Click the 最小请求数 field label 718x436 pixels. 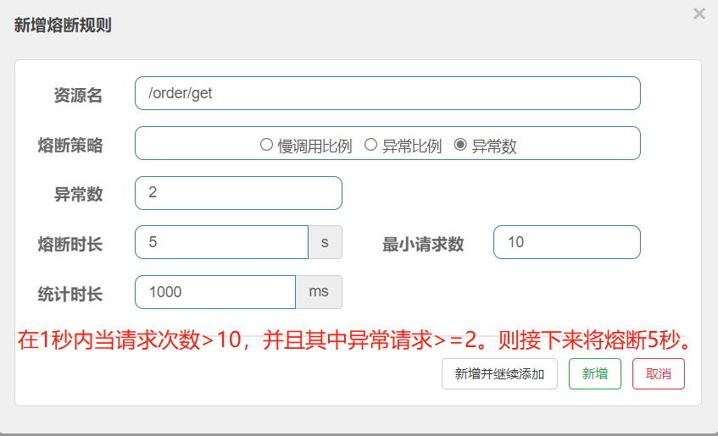[423, 245]
